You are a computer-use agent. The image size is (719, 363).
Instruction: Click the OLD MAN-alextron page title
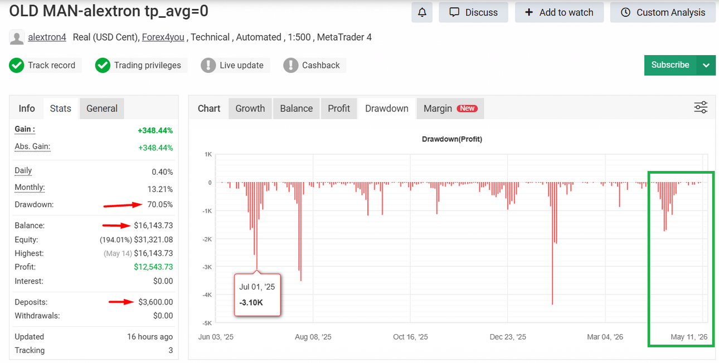click(109, 11)
